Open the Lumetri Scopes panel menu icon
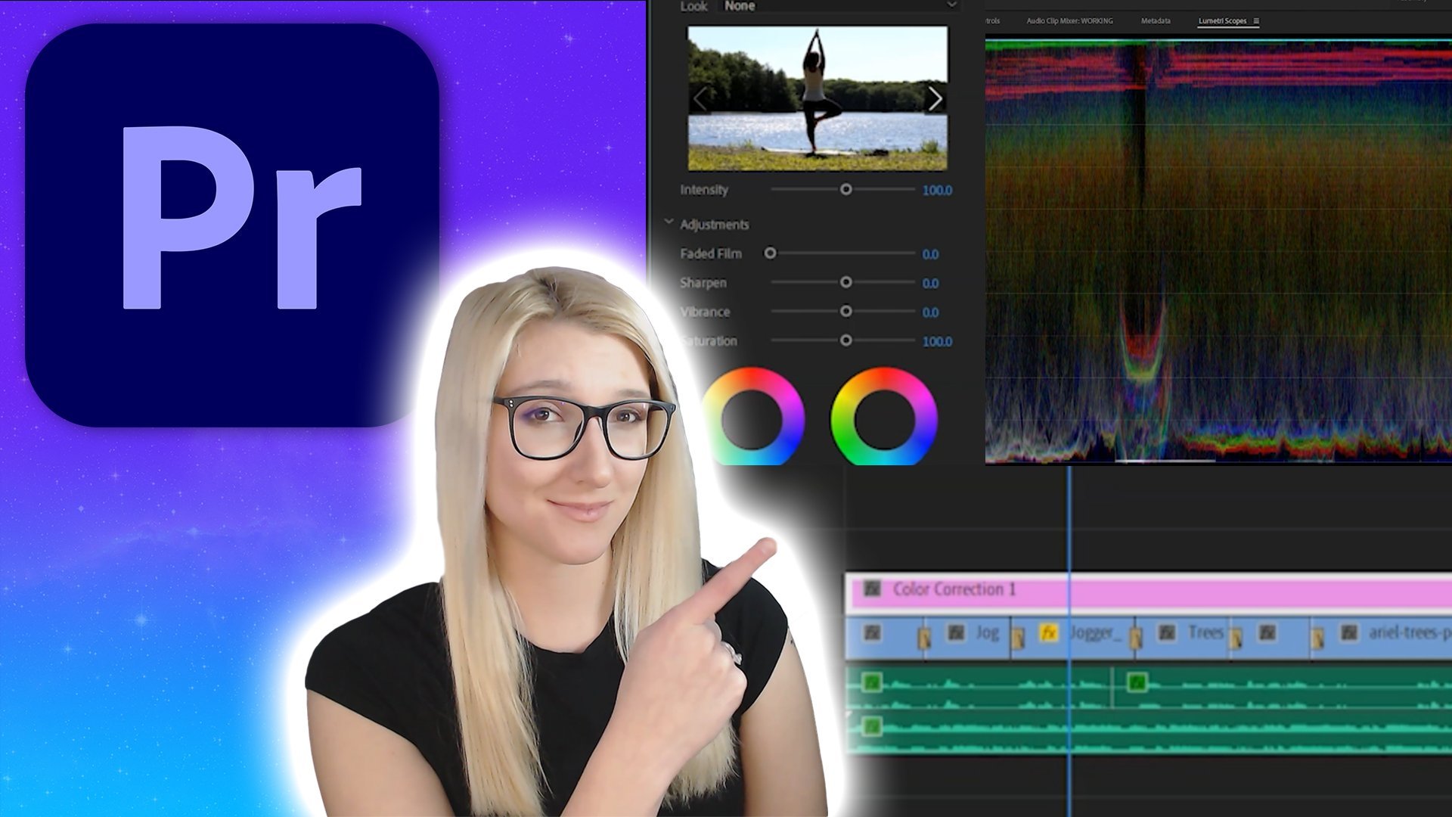The height and width of the screenshot is (817, 1452). [x=1256, y=21]
